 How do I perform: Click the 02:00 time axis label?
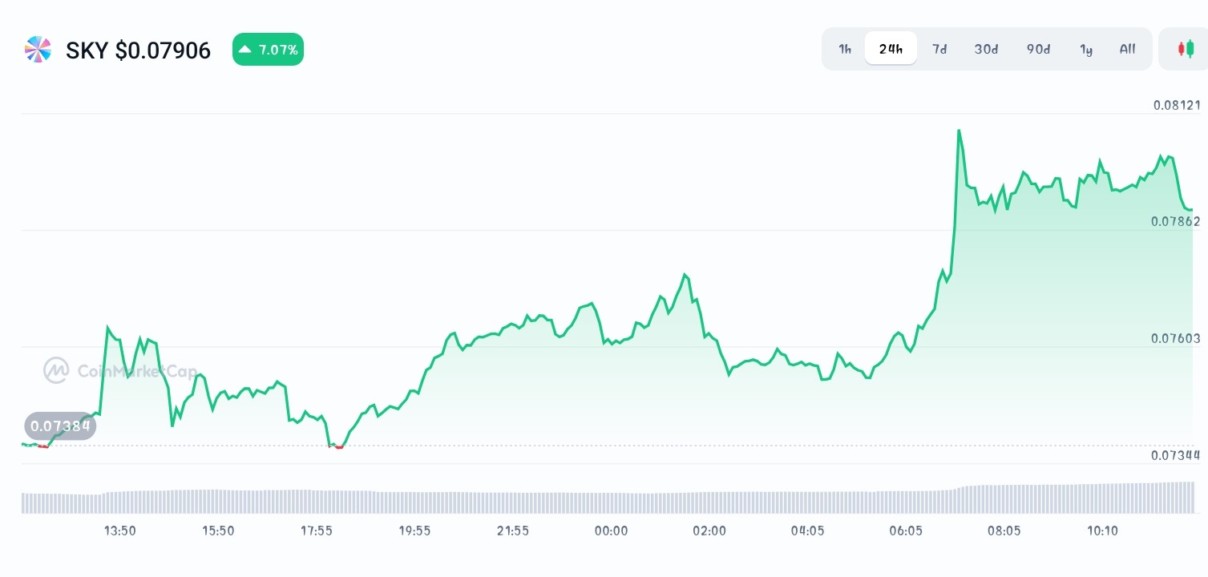(709, 531)
